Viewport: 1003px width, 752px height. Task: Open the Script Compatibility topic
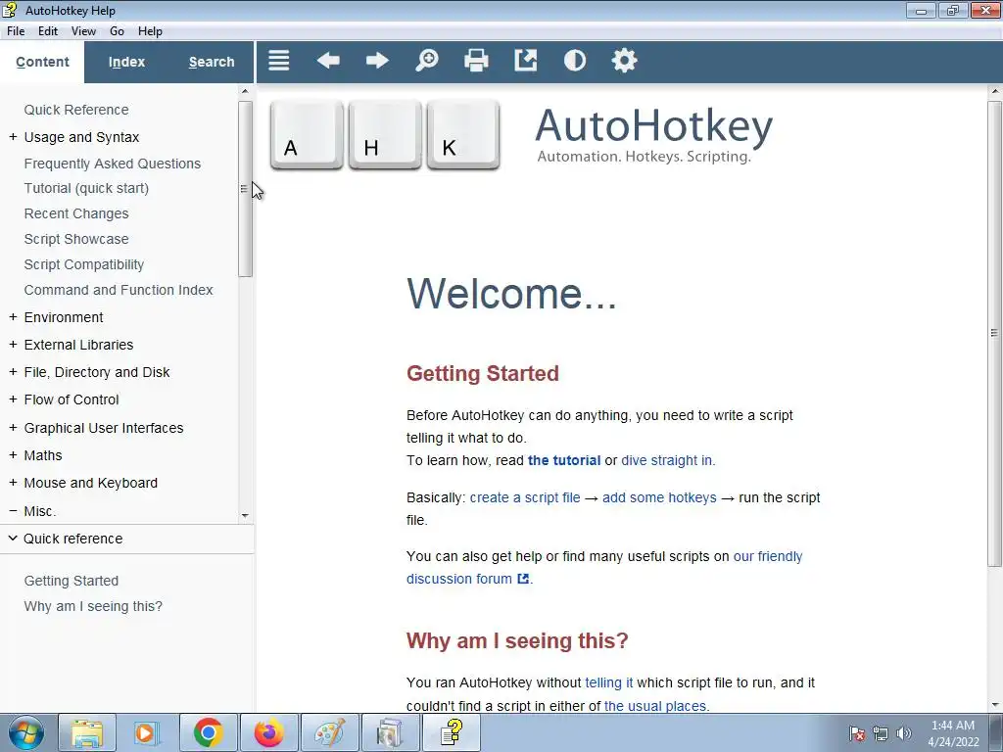pos(84,264)
